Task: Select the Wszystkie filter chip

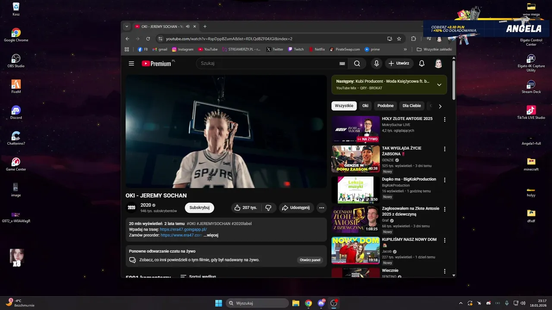Action: pyautogui.click(x=344, y=106)
